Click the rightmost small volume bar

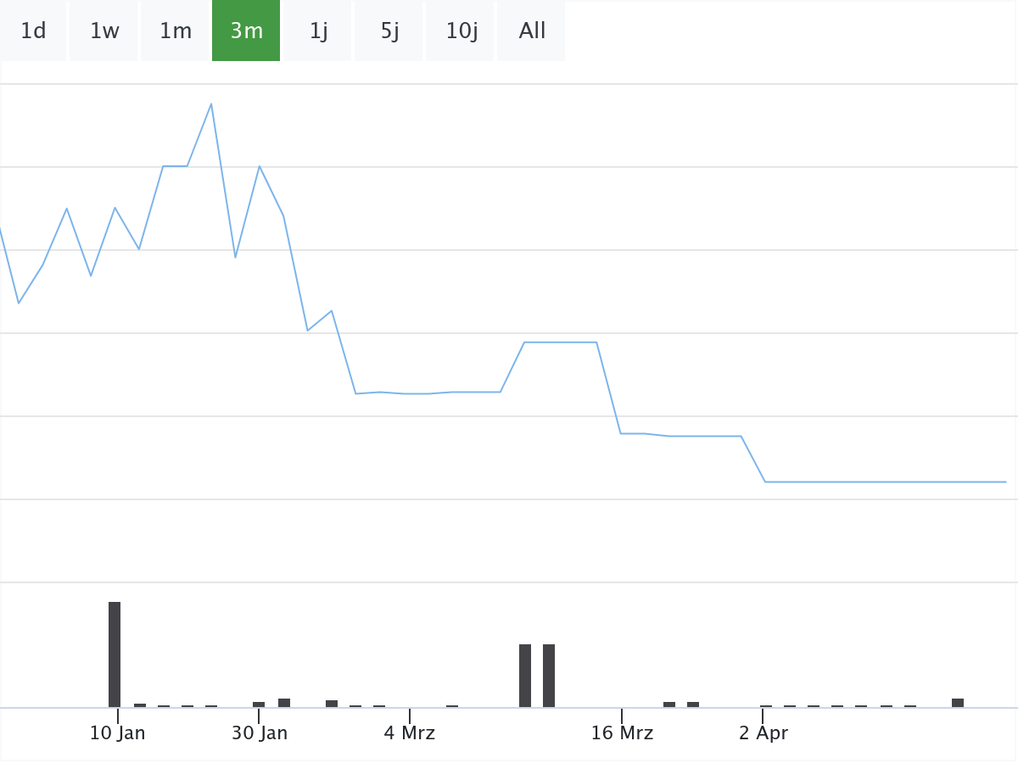pos(958,703)
